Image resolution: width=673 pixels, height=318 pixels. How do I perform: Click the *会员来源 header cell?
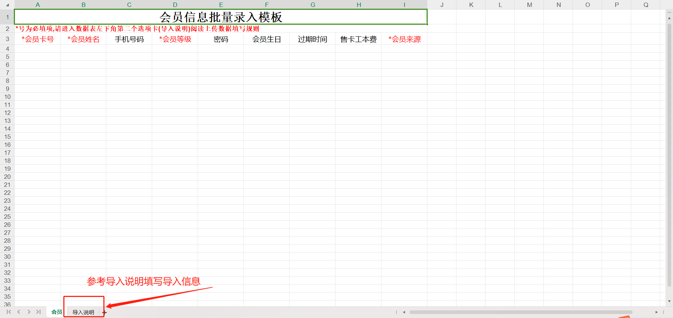coord(404,39)
